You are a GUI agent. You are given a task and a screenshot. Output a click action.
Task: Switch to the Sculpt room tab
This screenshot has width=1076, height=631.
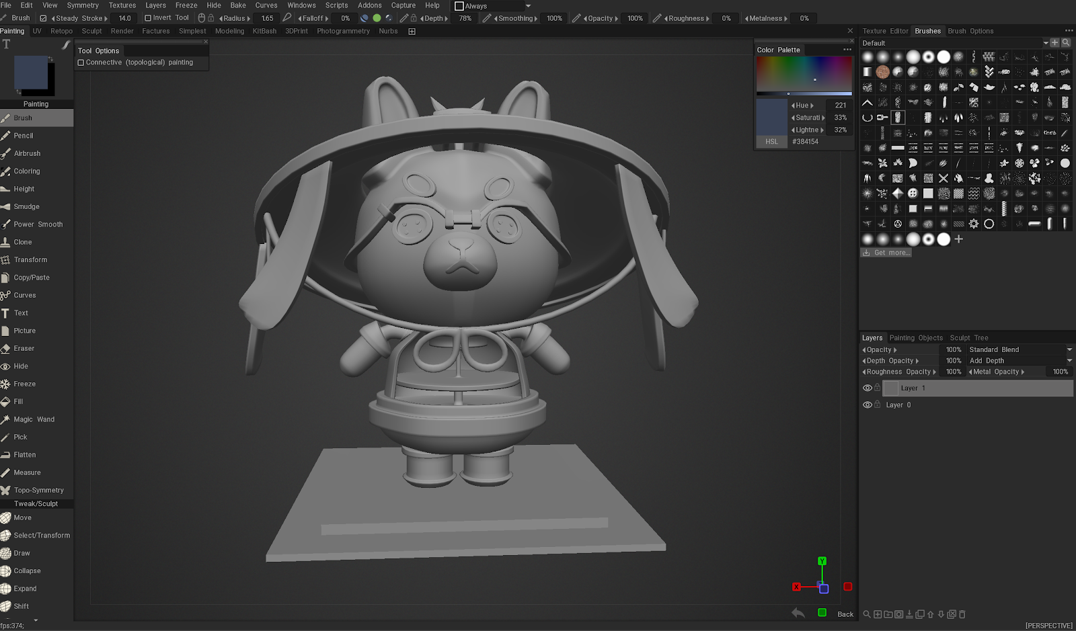pos(92,31)
